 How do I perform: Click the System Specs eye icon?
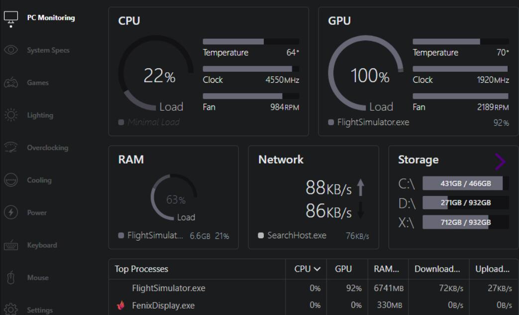tap(11, 50)
